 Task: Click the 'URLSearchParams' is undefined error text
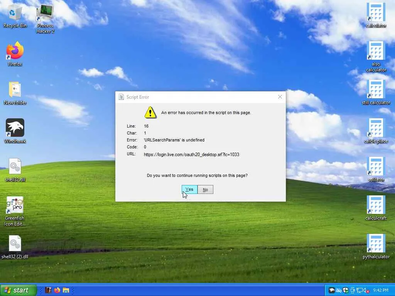coord(174,140)
